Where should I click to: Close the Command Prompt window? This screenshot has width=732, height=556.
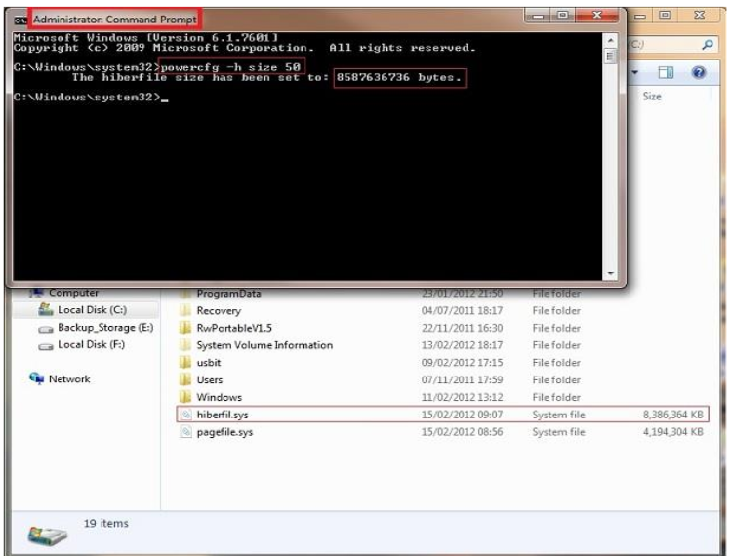[x=597, y=16]
